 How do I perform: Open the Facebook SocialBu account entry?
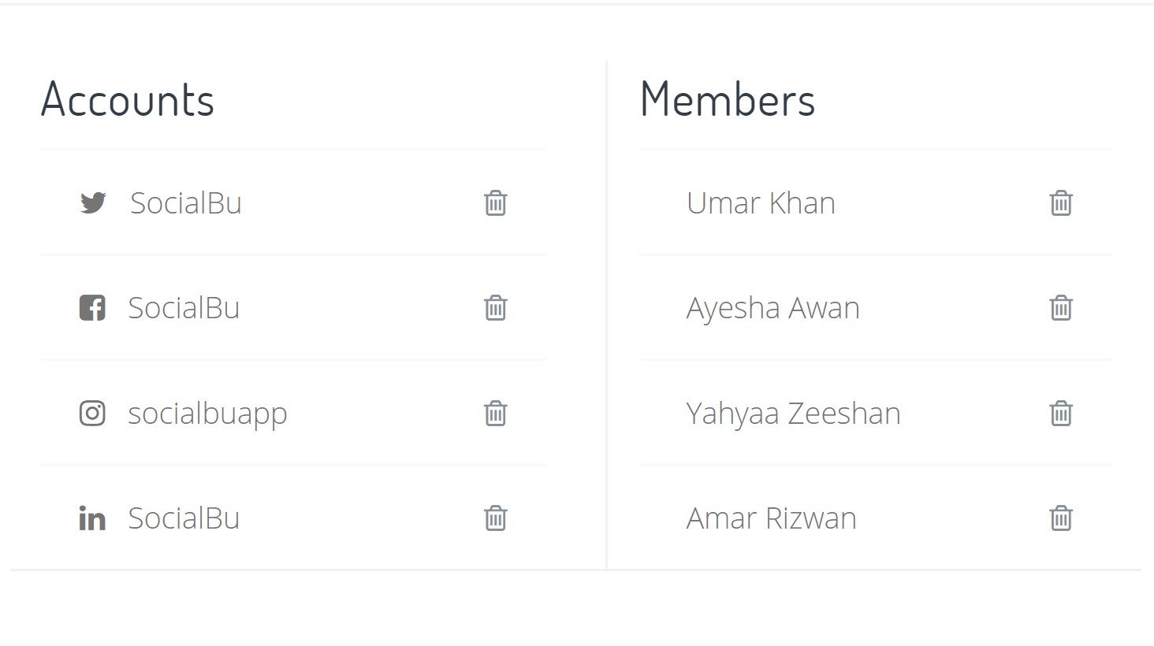point(293,307)
